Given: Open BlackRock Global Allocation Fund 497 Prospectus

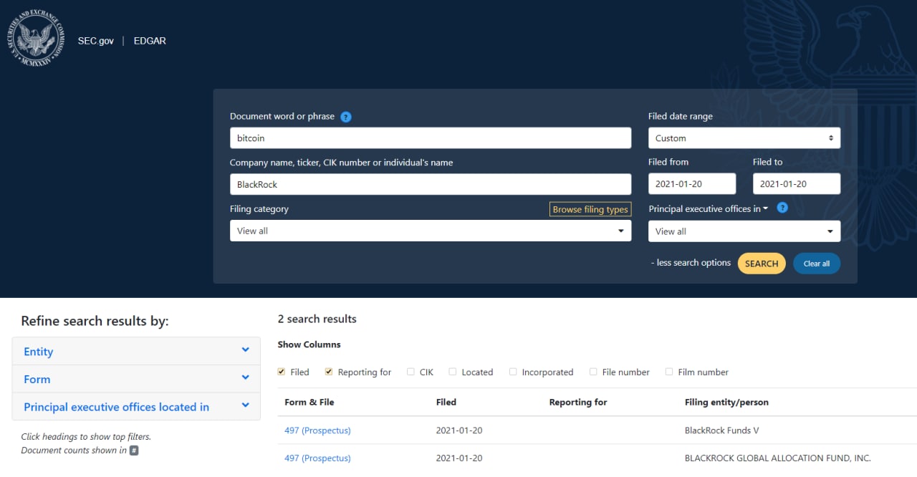Looking at the screenshot, I should click(x=317, y=458).
